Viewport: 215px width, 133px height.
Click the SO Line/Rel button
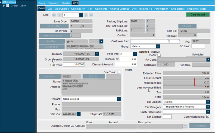pos(54,26)
